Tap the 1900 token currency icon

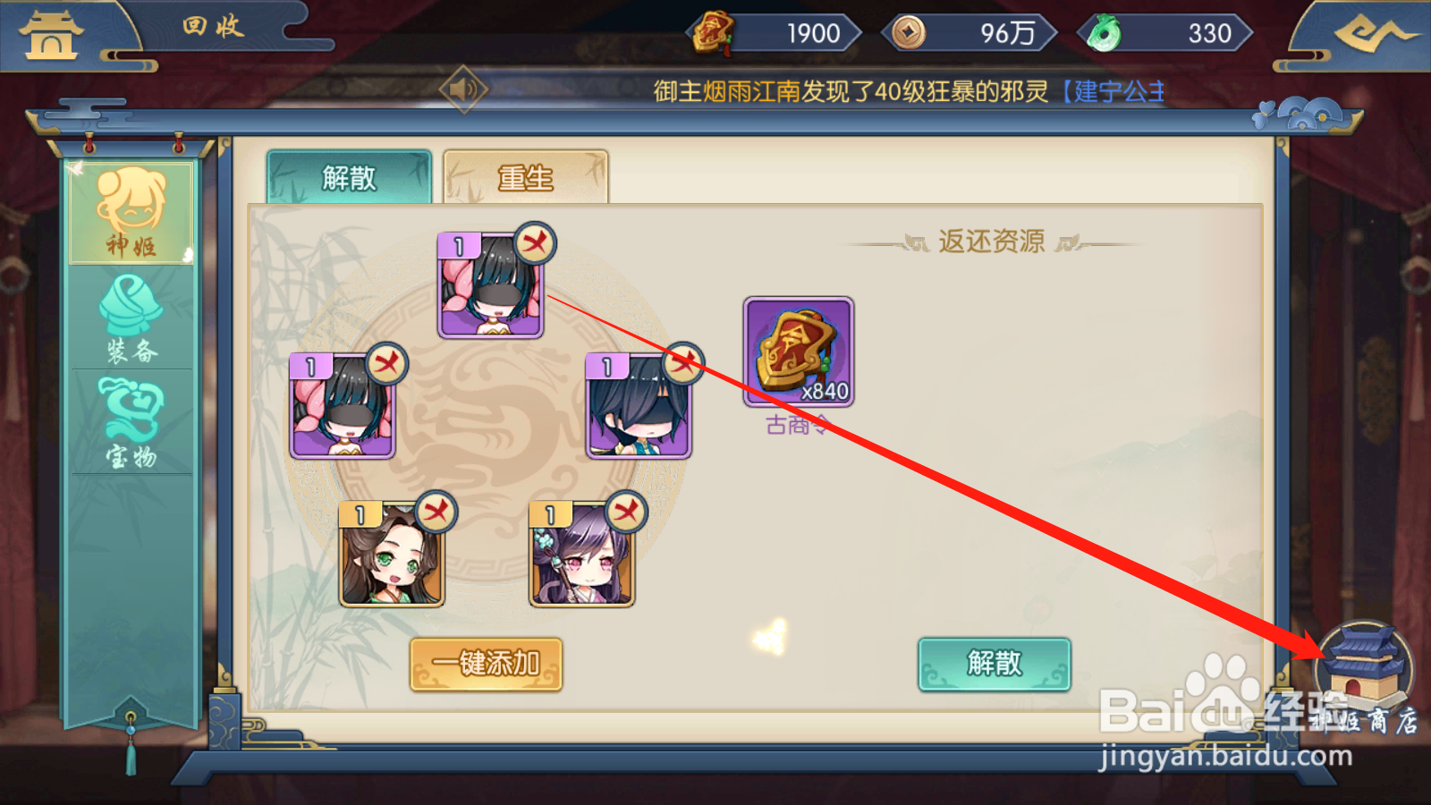click(712, 33)
